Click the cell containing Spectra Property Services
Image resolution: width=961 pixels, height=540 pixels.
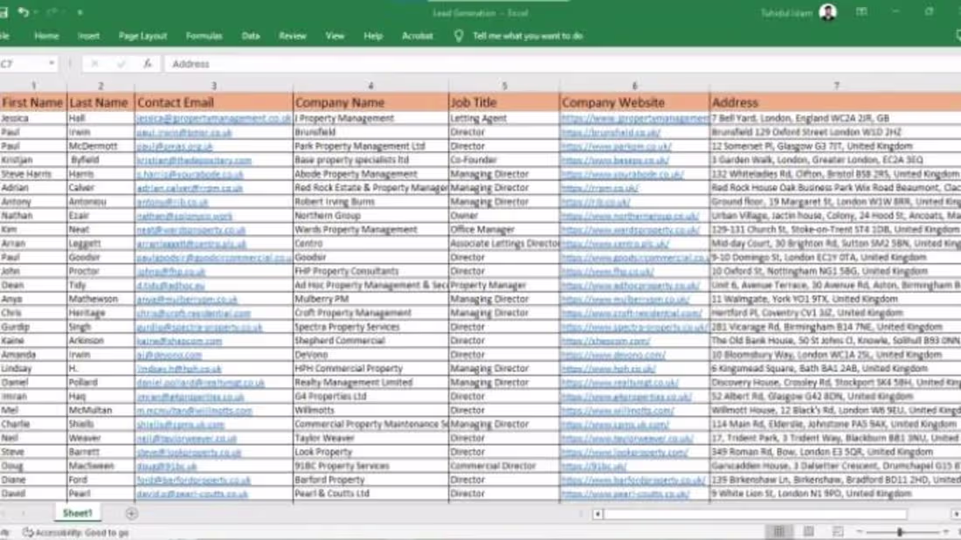[370, 328]
